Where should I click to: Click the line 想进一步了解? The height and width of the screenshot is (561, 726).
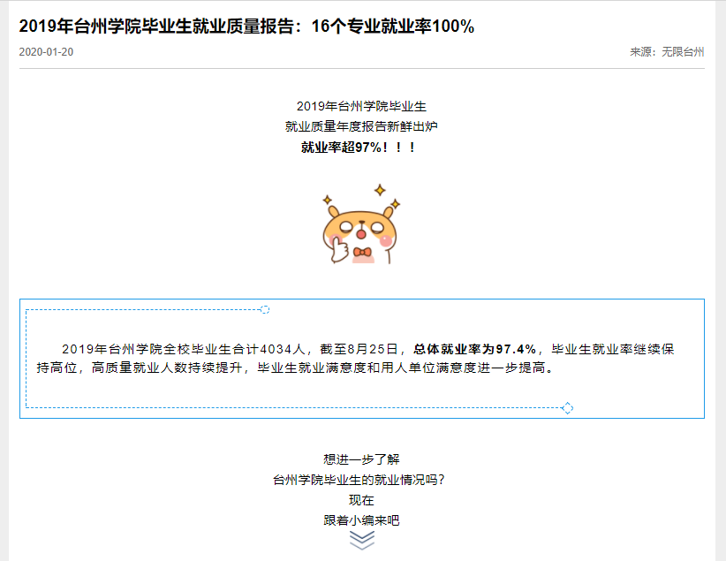pos(361,459)
